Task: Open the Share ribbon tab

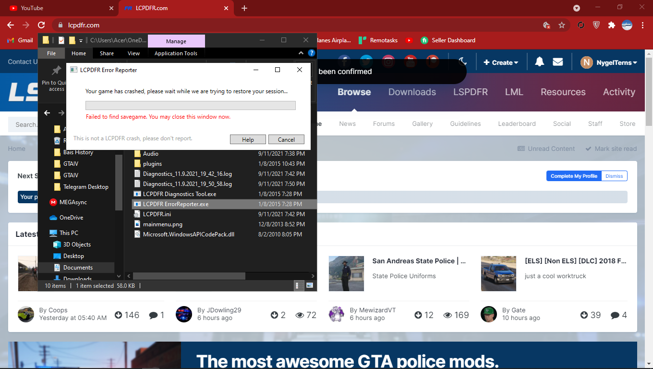Action: (107, 53)
